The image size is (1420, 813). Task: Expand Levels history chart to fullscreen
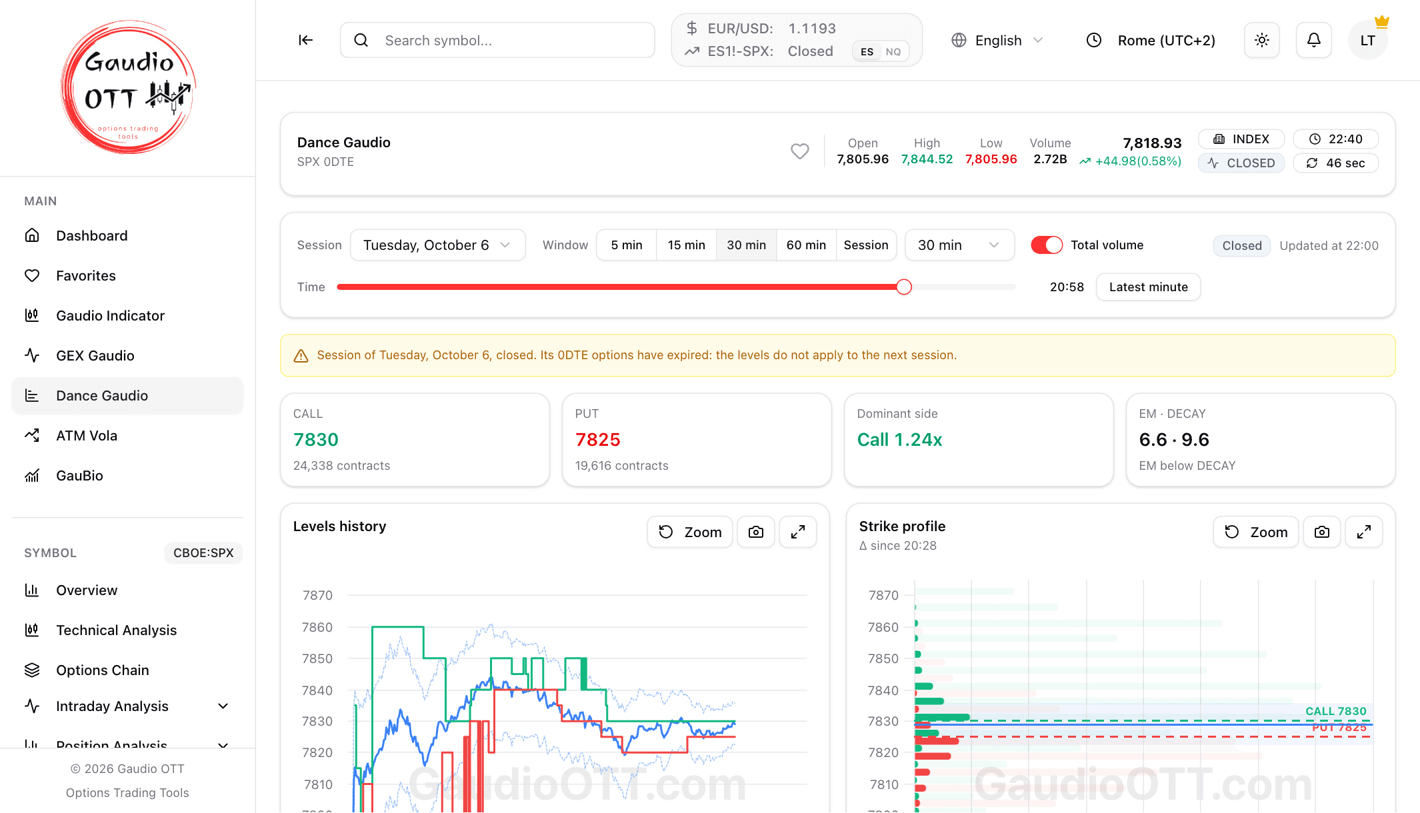797,532
